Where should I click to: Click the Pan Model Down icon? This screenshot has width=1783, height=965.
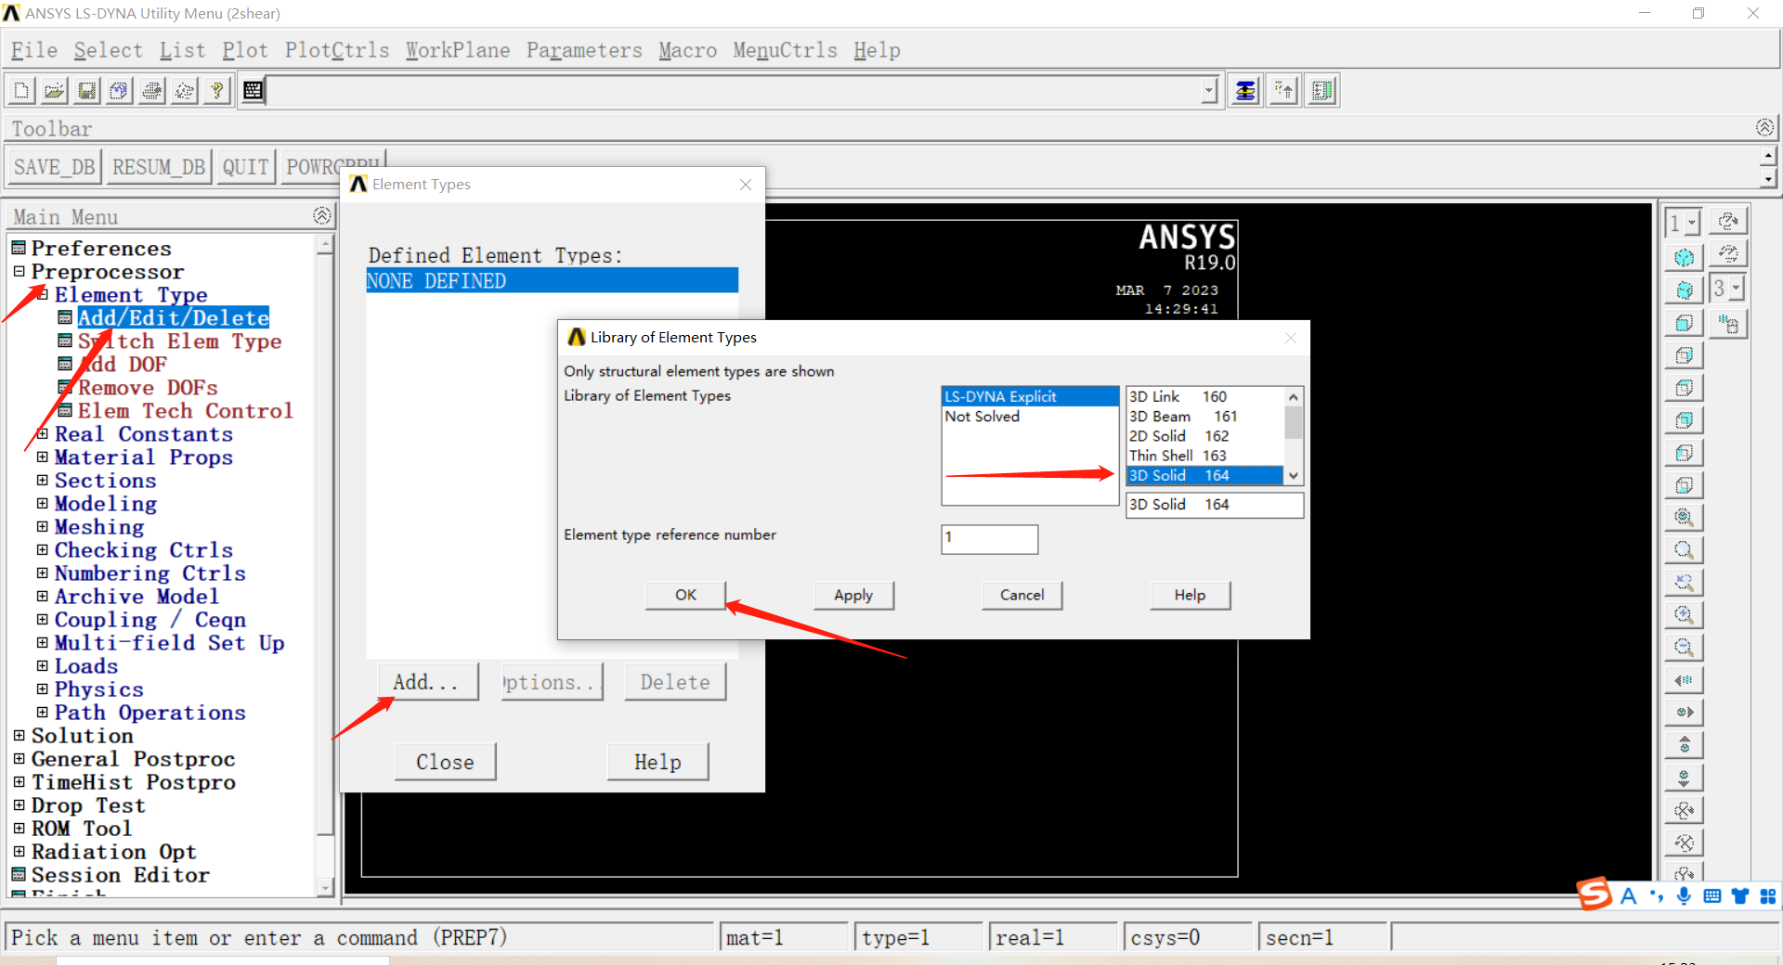pyautogui.click(x=1684, y=777)
